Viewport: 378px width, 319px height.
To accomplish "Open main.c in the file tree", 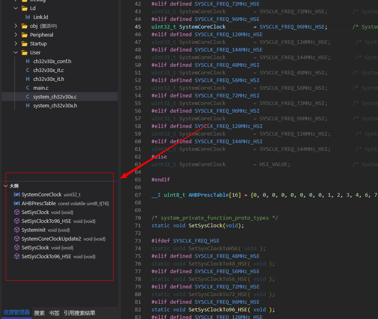I will (x=41, y=88).
